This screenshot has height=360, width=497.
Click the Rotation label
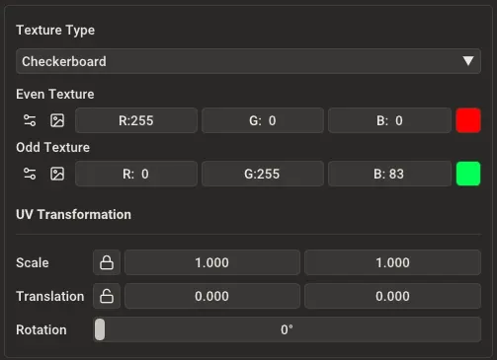pyautogui.click(x=41, y=329)
